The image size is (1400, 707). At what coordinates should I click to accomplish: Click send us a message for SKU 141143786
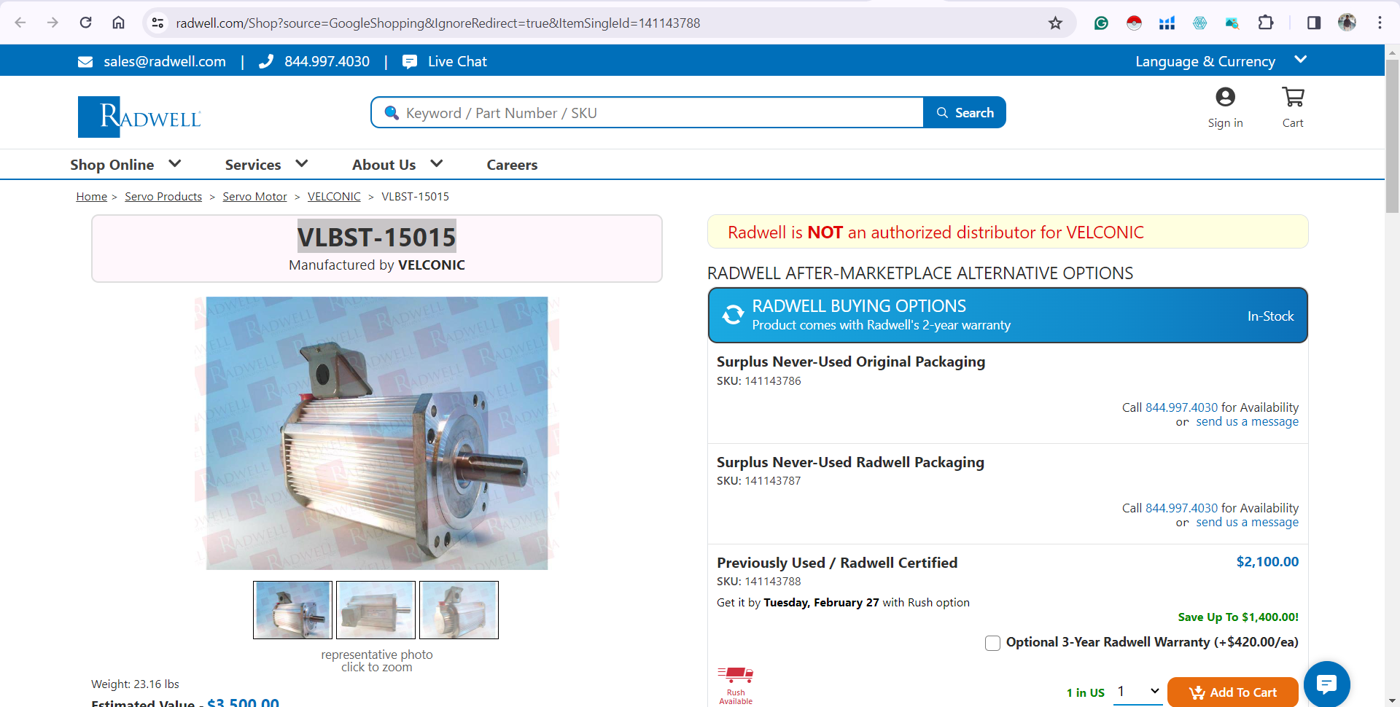(x=1247, y=421)
